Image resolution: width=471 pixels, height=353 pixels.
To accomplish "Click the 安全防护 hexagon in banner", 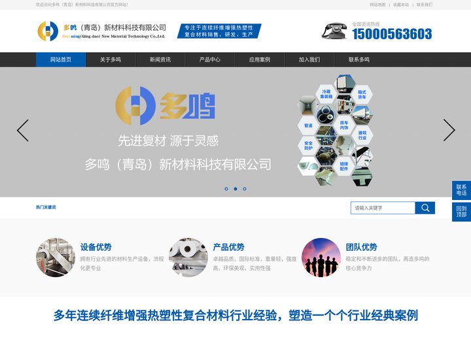I will click(308, 146).
